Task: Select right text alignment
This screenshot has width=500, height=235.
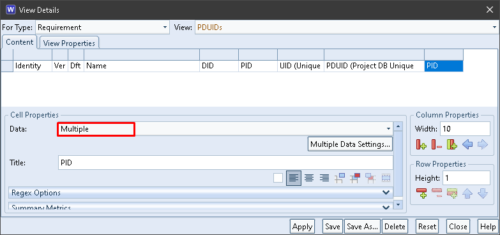Action: [324, 178]
